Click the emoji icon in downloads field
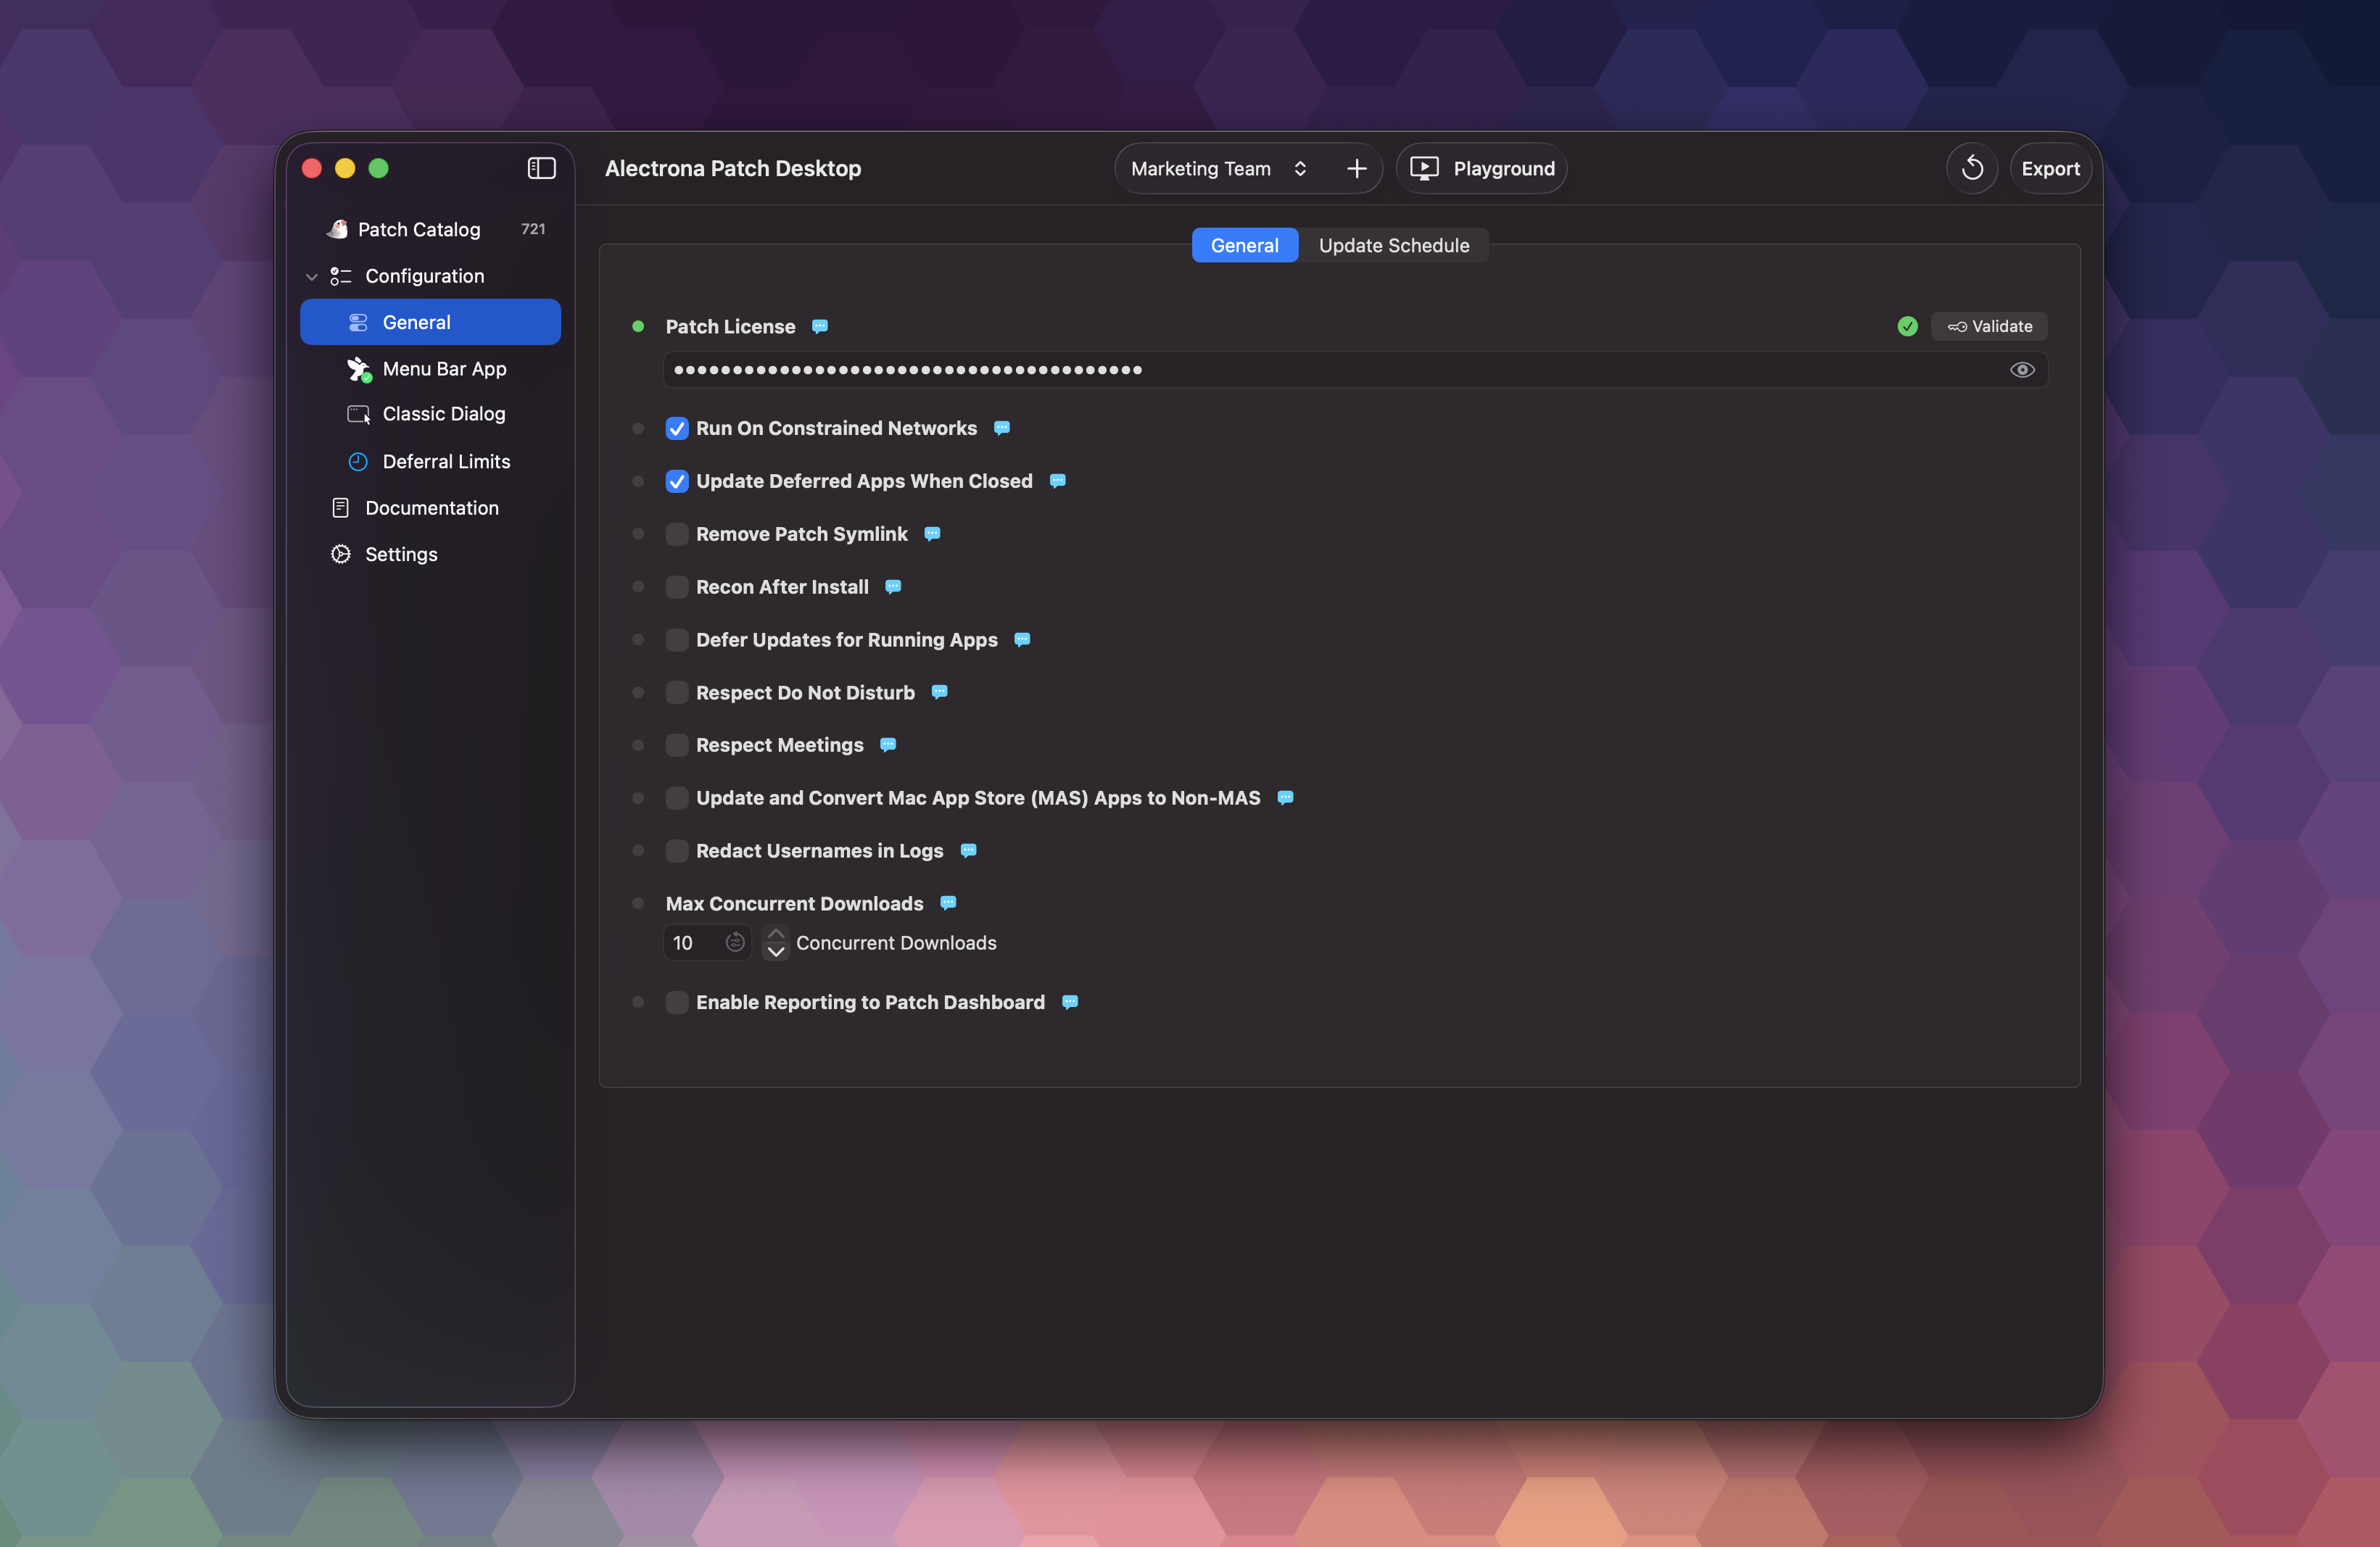Screen dimensions: 2380x1547 click(x=735, y=942)
